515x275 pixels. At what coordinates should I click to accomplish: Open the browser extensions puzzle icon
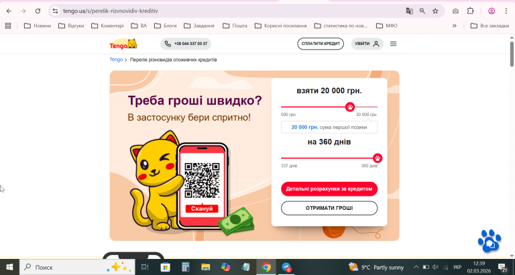pyautogui.click(x=470, y=11)
